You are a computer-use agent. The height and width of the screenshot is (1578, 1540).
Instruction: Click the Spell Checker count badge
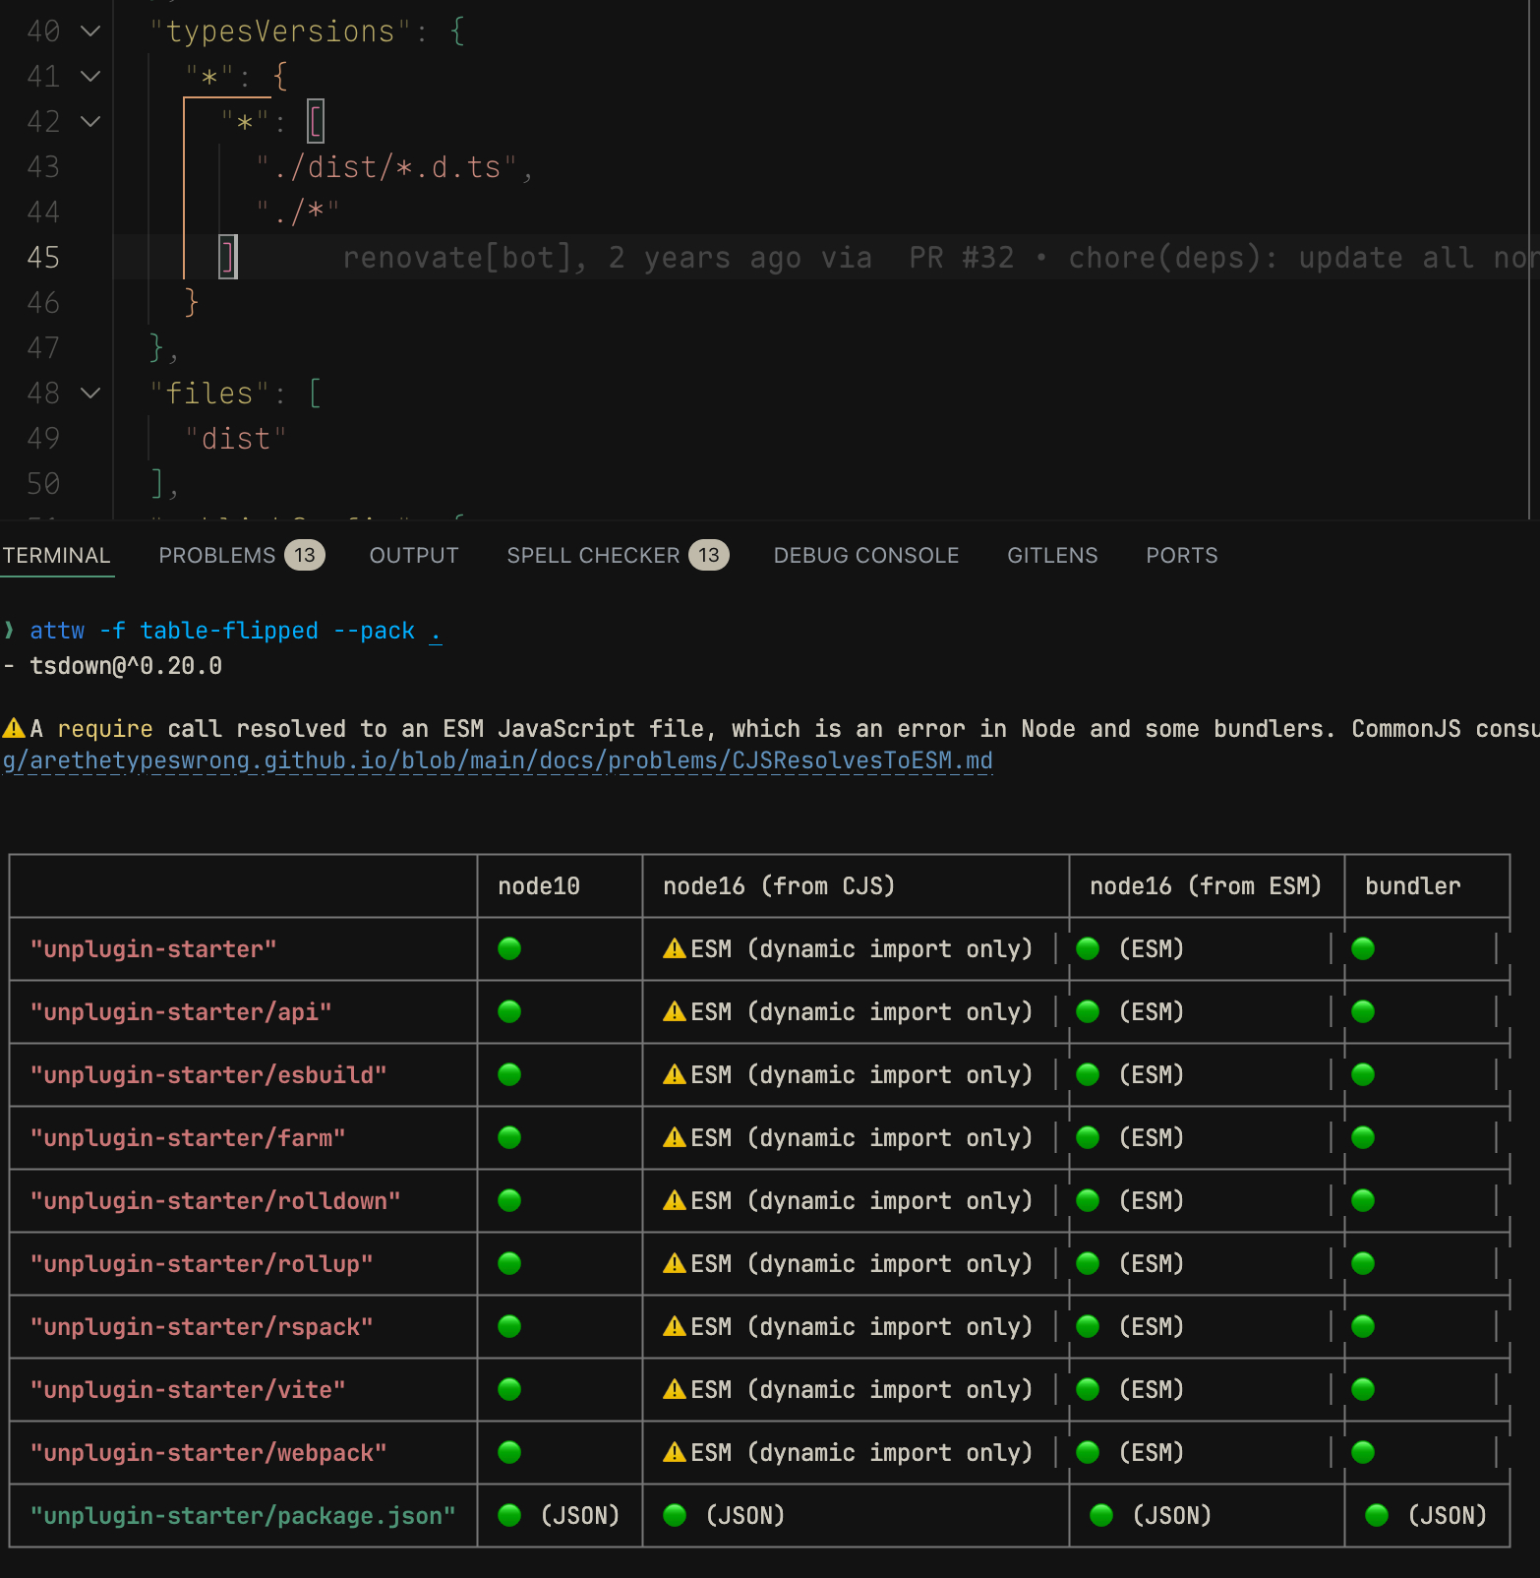pyautogui.click(x=709, y=556)
